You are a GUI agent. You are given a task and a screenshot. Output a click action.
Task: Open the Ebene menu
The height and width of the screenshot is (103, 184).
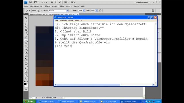pos(48,6)
